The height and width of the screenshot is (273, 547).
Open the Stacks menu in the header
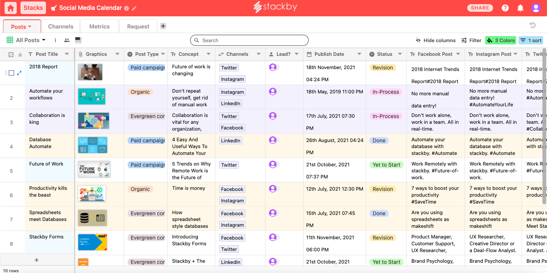33,8
